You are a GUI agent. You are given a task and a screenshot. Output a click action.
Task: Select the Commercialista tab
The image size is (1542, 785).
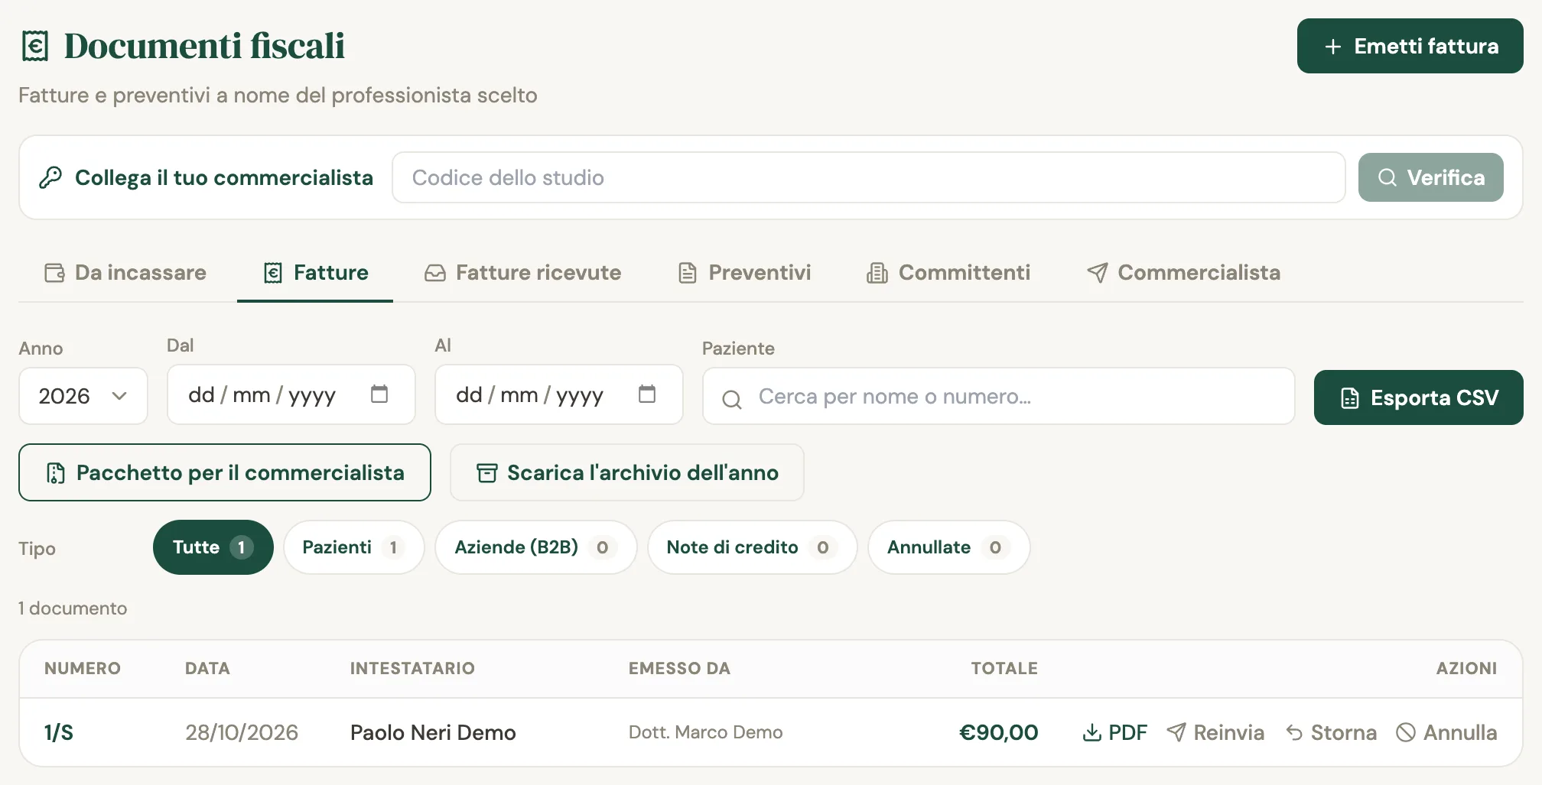click(x=1183, y=273)
